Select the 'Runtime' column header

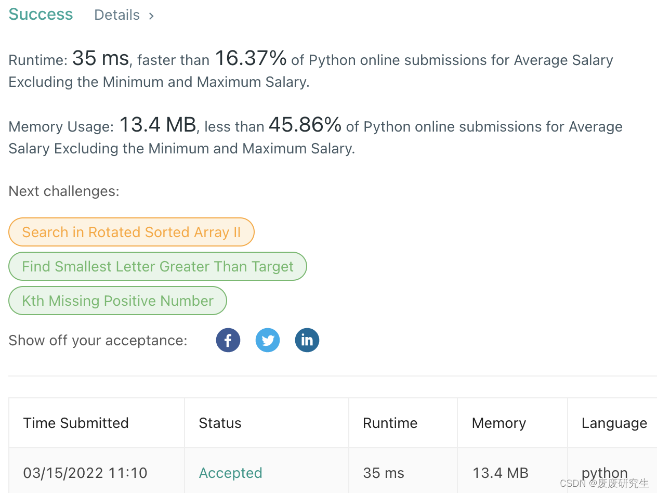pos(390,423)
